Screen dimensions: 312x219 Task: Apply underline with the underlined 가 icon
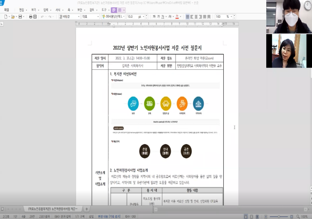[x=163, y=17]
